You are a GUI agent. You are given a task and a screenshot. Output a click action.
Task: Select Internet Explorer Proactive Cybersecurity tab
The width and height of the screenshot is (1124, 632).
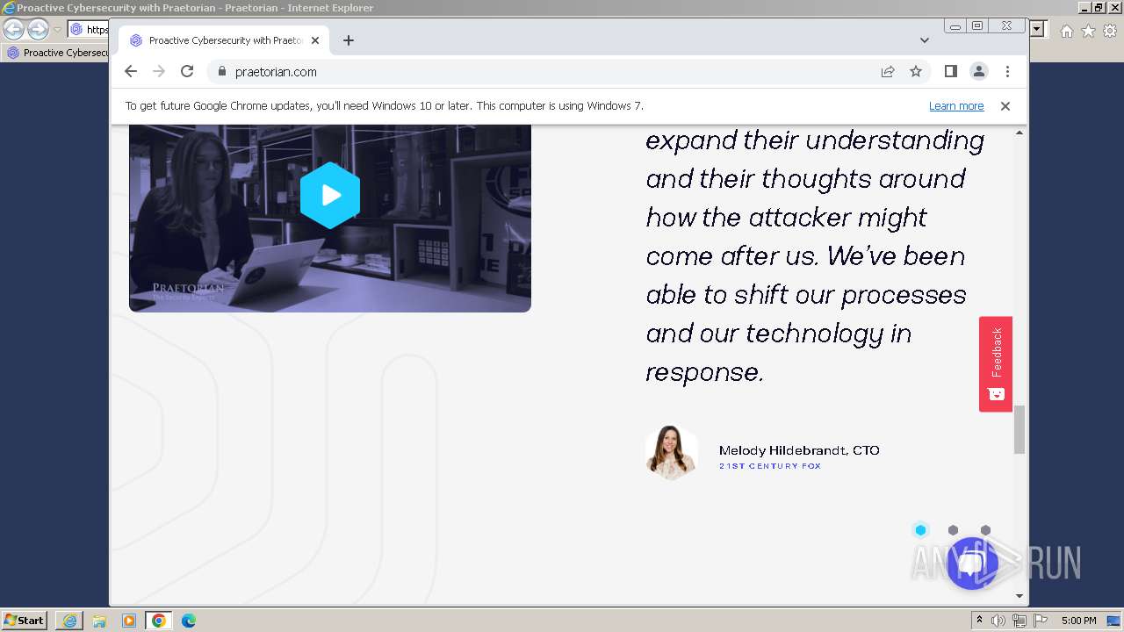click(x=56, y=53)
